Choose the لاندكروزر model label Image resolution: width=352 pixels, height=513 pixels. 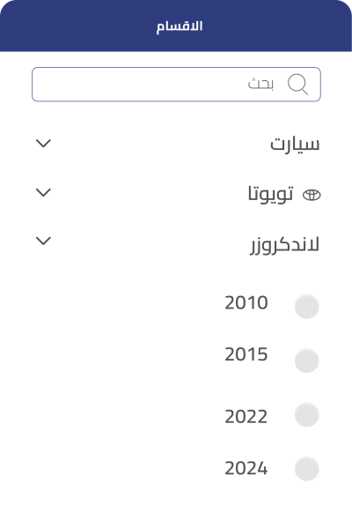tap(285, 245)
